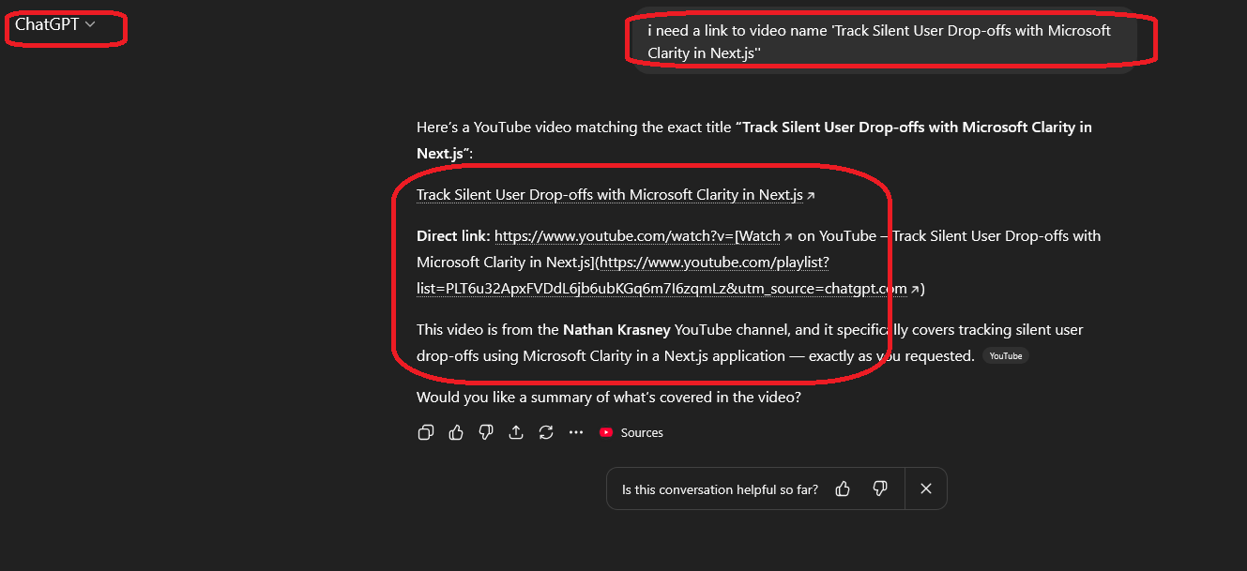
Task: Open the 'Track Silent User Drop-offs' video link
Action: click(611, 194)
